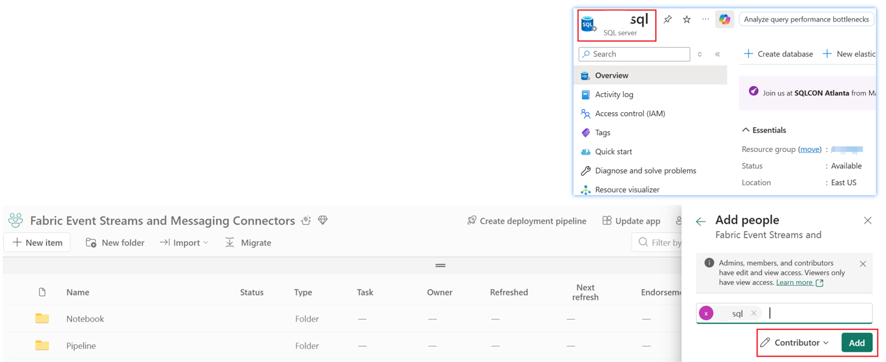Close the Add people pane
Screen dimensions: 886x362
click(868, 220)
